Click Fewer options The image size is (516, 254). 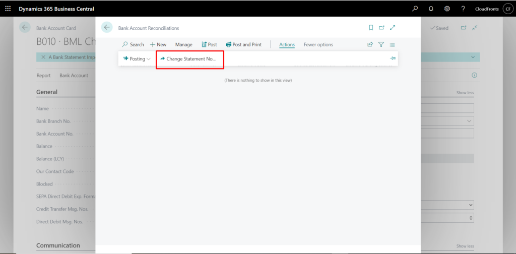pyautogui.click(x=318, y=44)
